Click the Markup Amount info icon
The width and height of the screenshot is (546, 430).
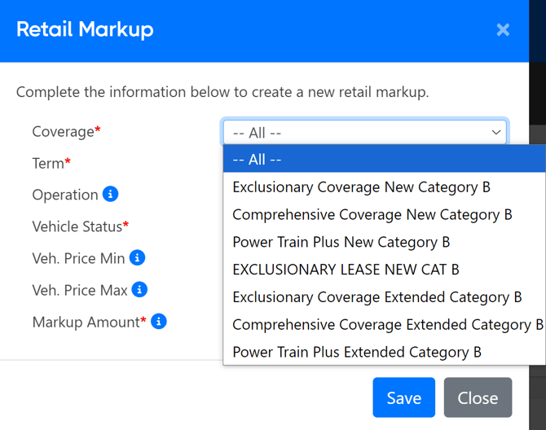pos(159,321)
